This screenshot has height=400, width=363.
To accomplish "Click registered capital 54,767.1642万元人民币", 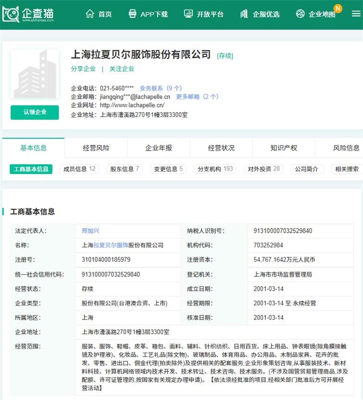I will (x=284, y=260).
